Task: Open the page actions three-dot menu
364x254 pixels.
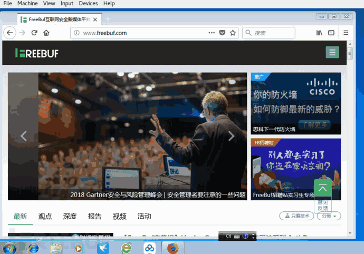Action: click(x=212, y=33)
